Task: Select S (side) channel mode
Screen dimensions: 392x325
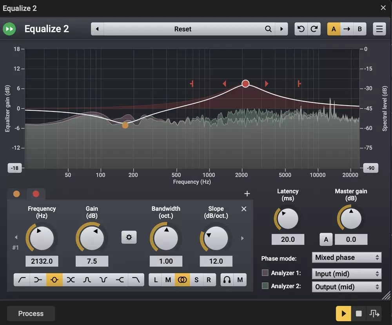Action: tap(196, 280)
